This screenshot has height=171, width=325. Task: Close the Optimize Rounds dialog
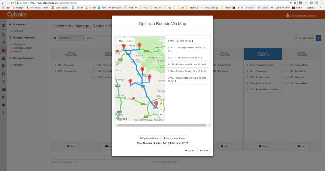coord(204,150)
